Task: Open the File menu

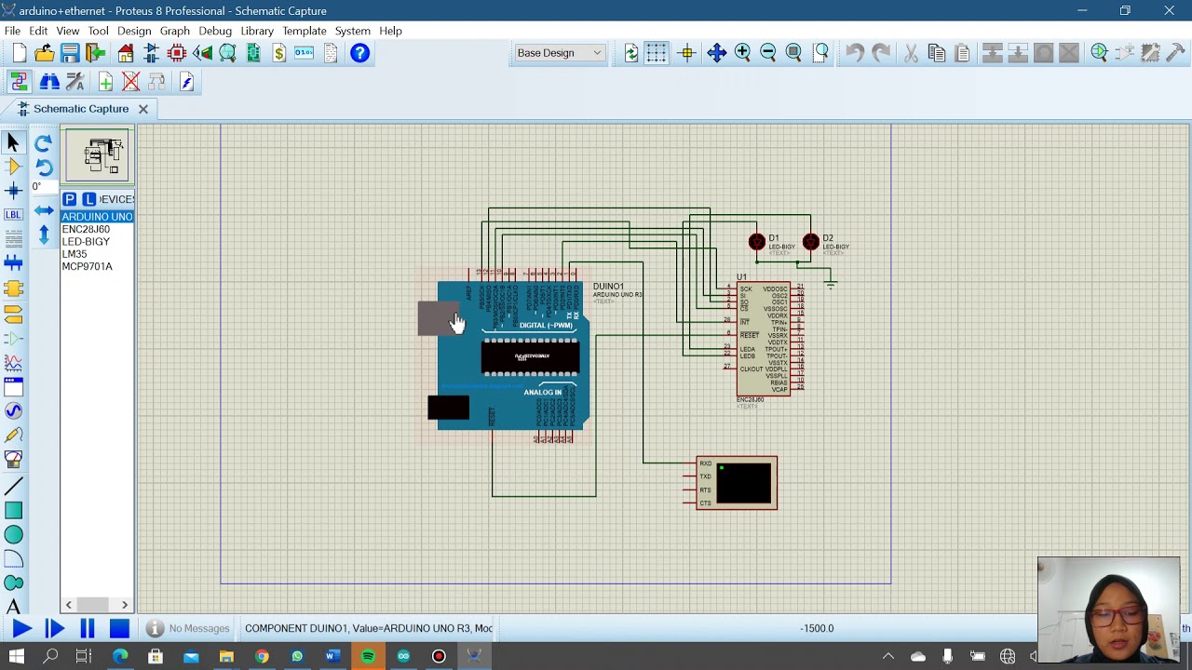Action: [x=12, y=31]
